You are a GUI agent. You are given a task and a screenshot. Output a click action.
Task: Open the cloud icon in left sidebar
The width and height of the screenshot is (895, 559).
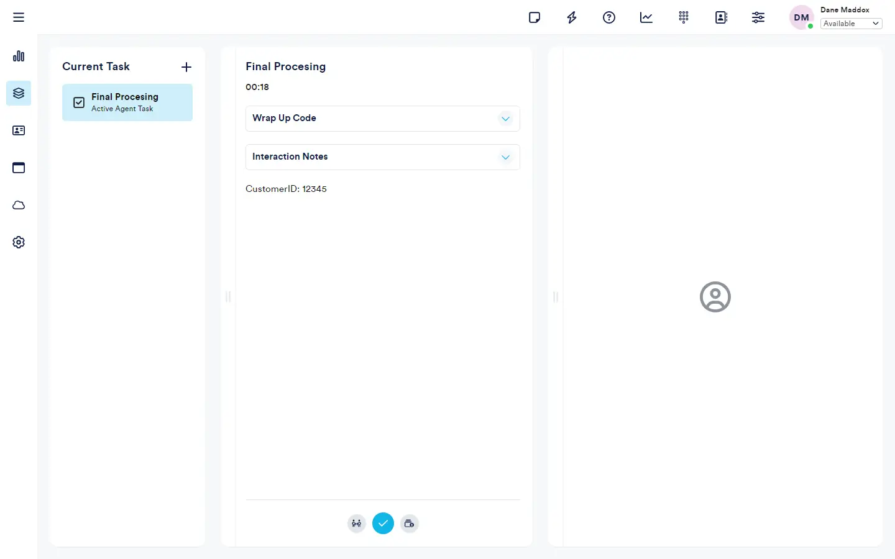click(x=19, y=205)
